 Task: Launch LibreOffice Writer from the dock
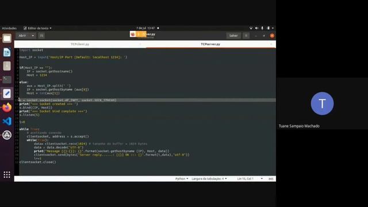coord(7,52)
